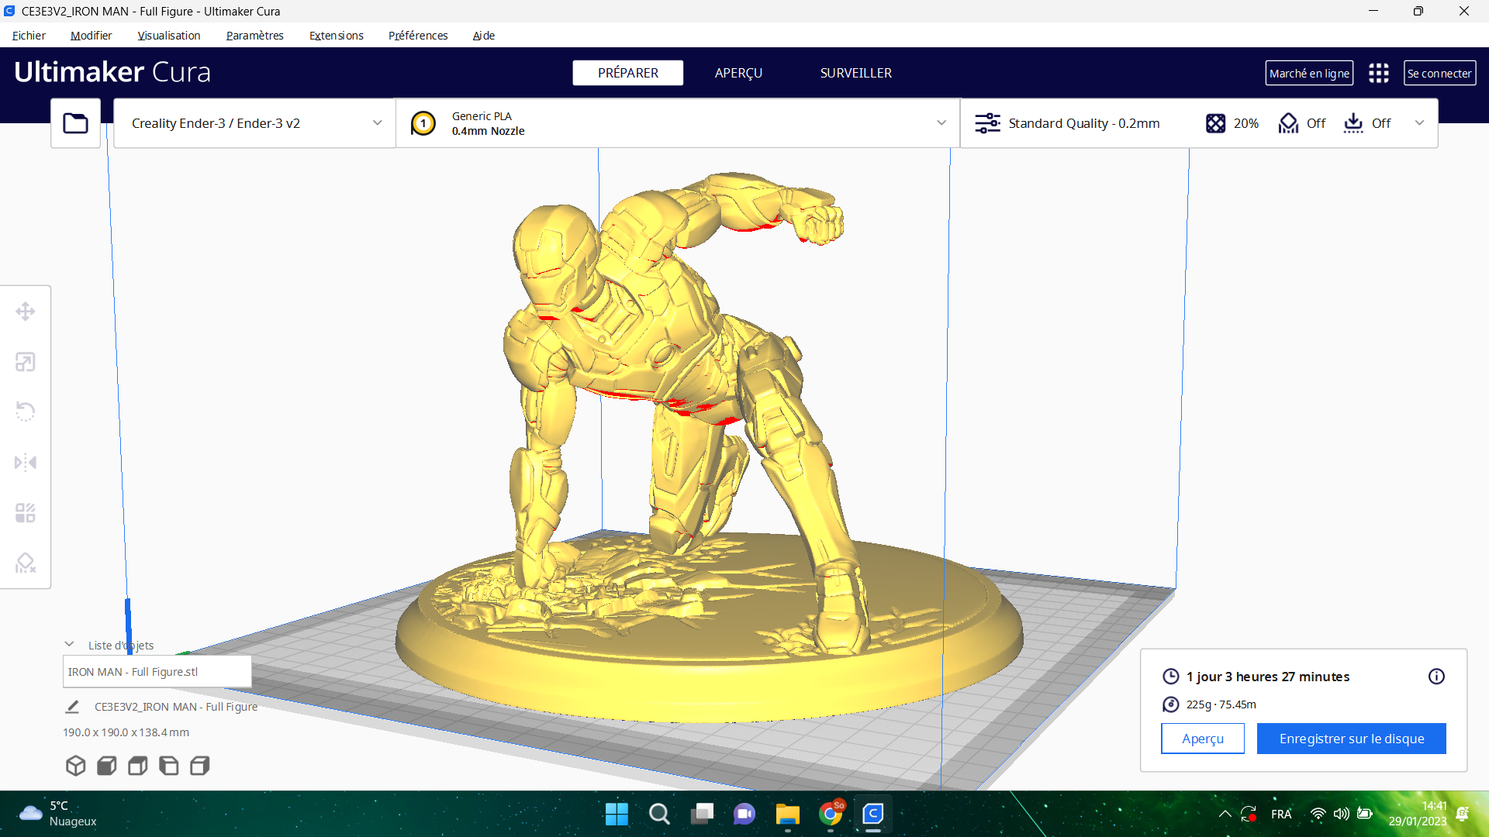This screenshot has height=837, width=1489.
Task: Open Google Chrome from taskbar
Action: pyautogui.click(x=830, y=814)
